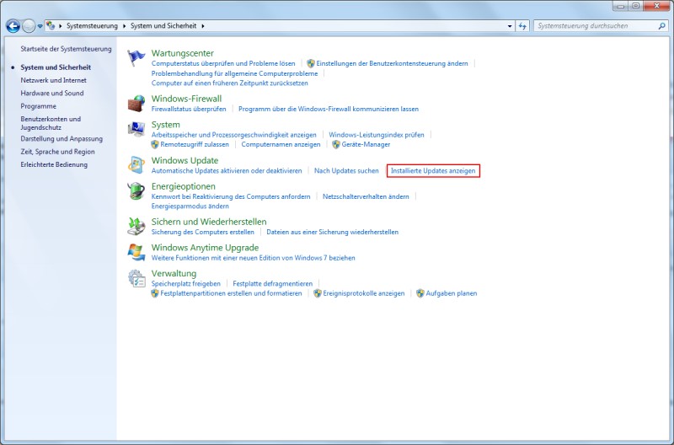Click Festplatte defragmentieren
Viewport: 674px width, 445px height.
(x=272, y=284)
